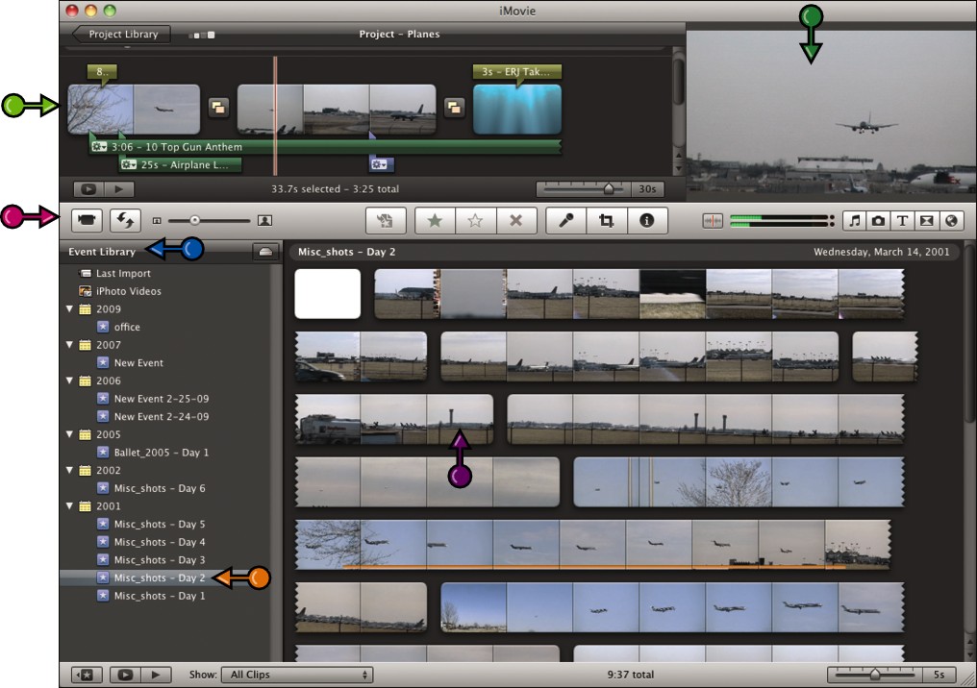
Task: Toggle showing events by volume
Action: 264,252
